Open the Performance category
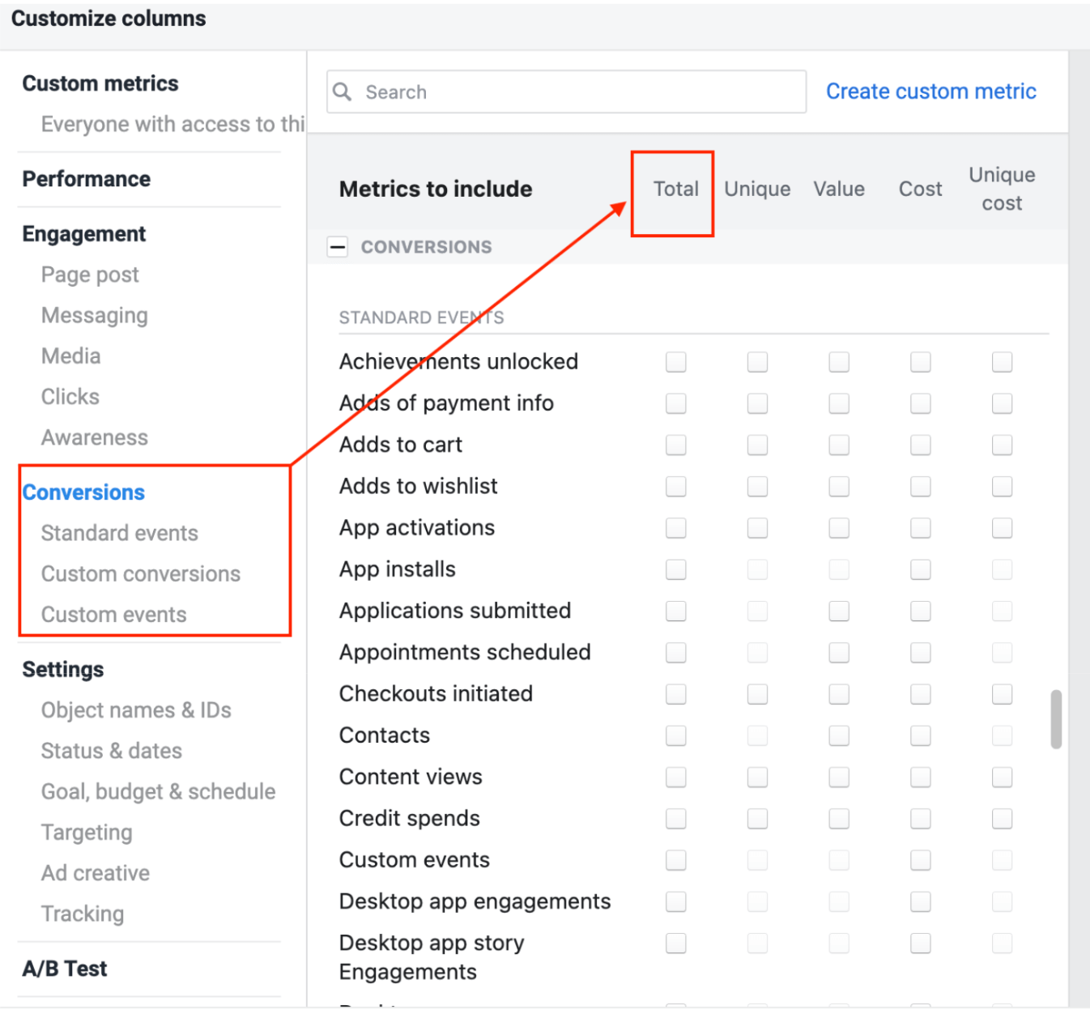The width and height of the screenshot is (1090, 1014). [x=87, y=179]
